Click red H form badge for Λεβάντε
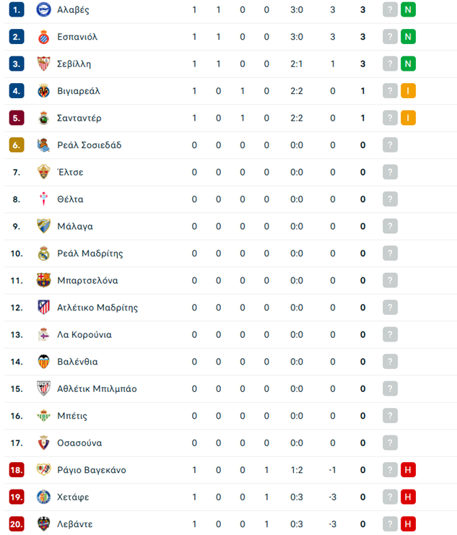Screen dimensions: 457x535 pyautogui.click(x=408, y=524)
